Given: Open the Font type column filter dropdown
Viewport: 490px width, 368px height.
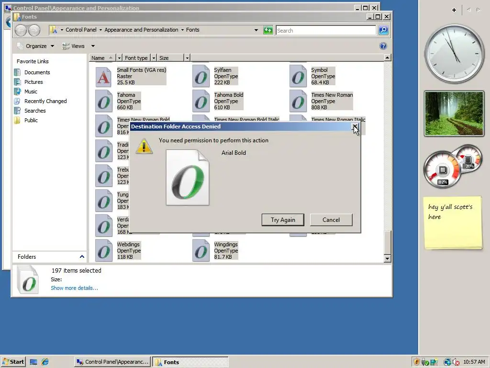Looking at the screenshot, I should point(154,58).
